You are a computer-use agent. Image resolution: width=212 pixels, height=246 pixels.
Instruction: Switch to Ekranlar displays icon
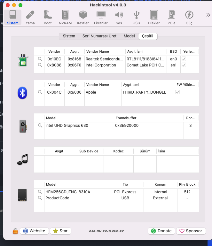[101, 17]
